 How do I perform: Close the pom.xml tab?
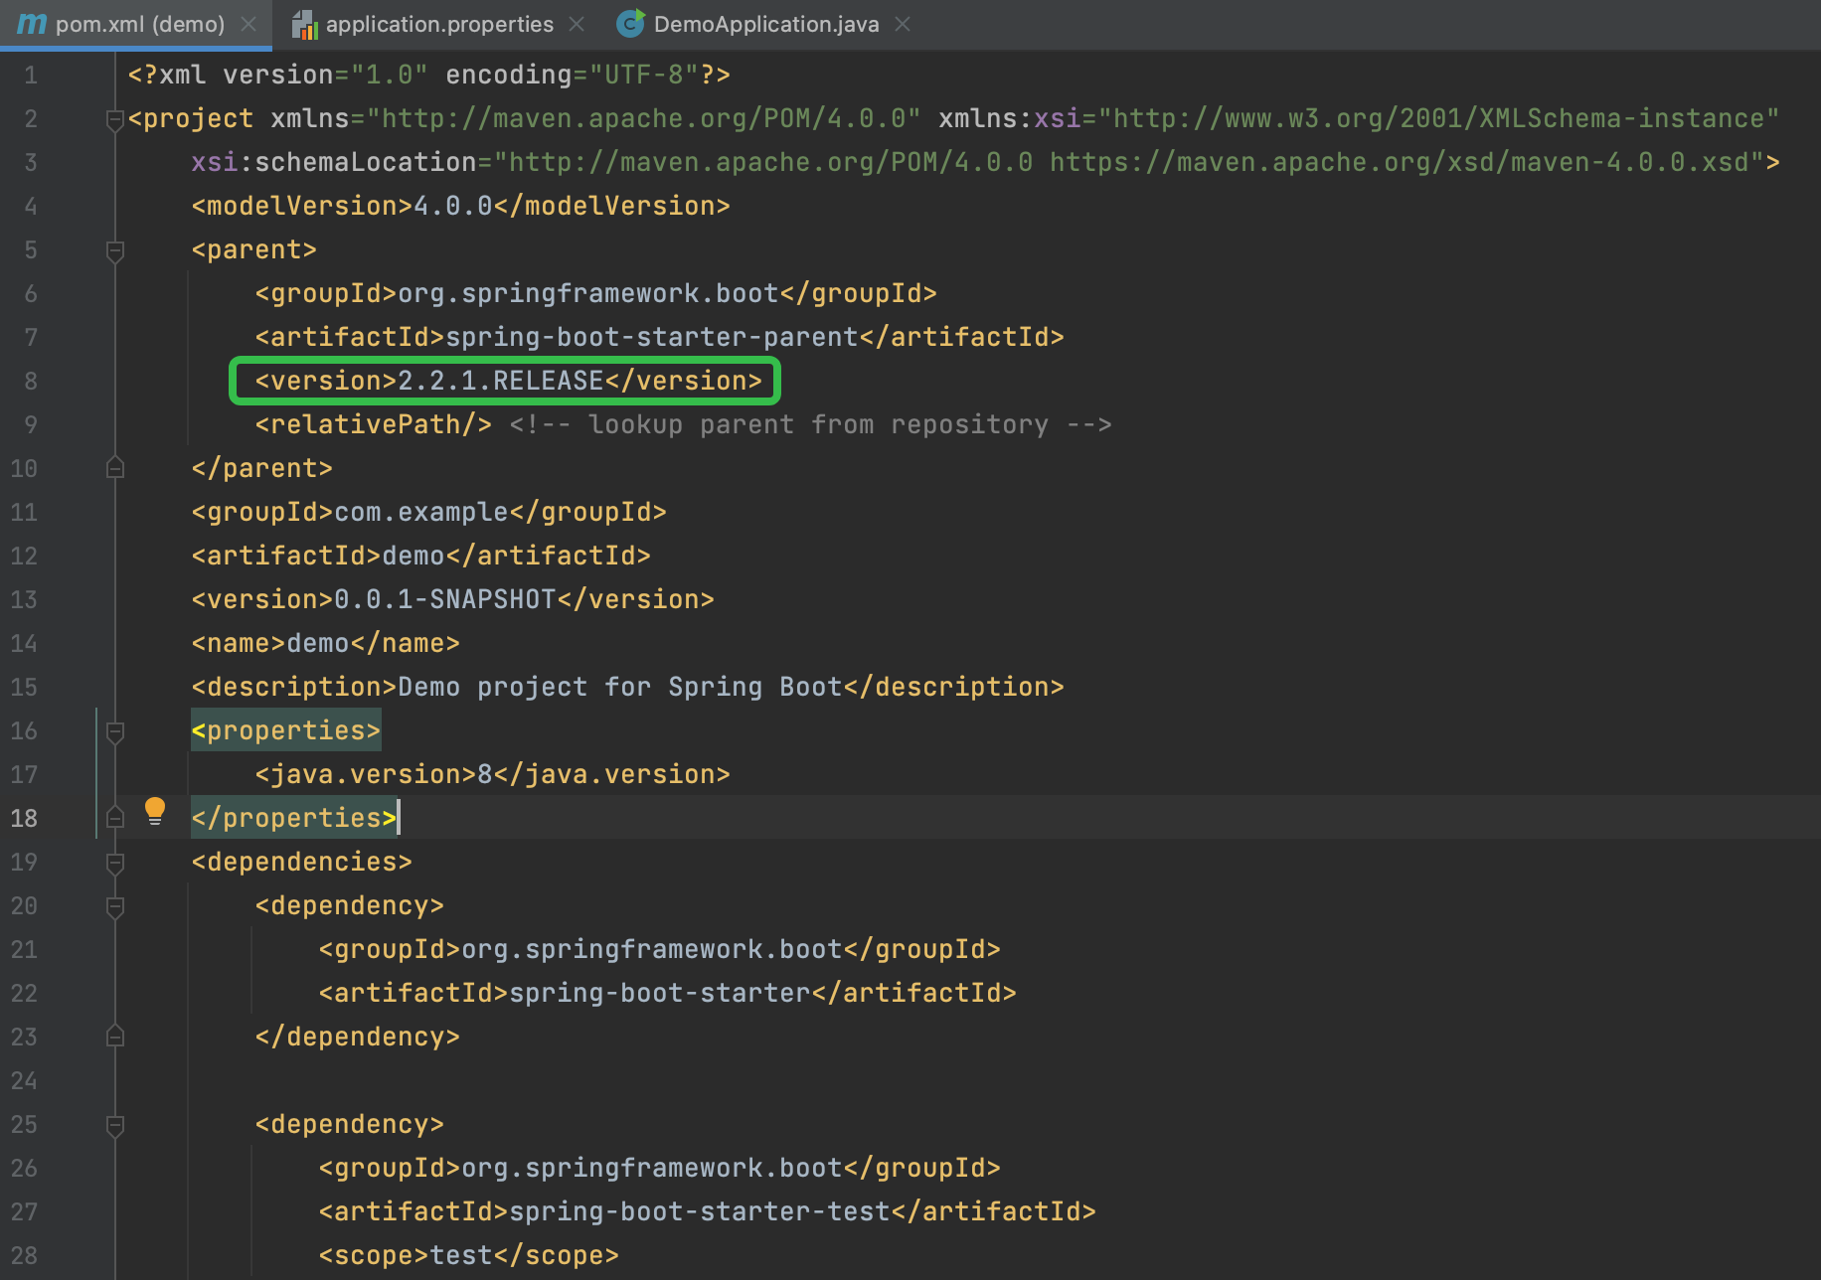249,24
